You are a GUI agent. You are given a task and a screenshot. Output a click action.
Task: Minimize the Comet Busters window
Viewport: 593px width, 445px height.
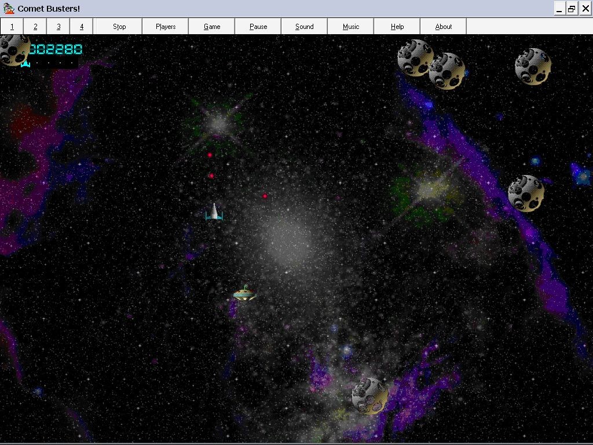tap(559, 8)
